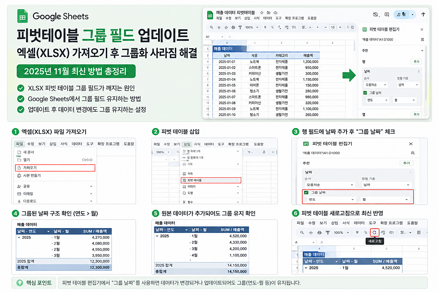Click 추가 button next to 열 in the top editor

point(416,114)
